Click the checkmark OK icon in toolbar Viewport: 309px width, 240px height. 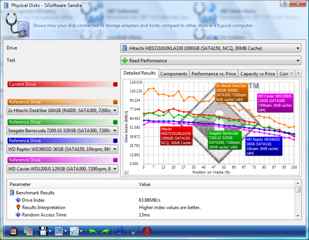click(x=134, y=231)
